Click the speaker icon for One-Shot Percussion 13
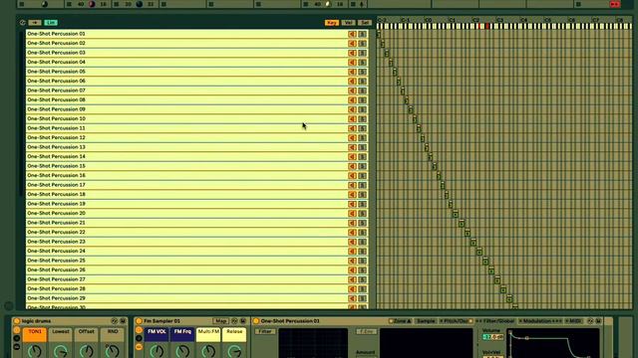 (352, 147)
